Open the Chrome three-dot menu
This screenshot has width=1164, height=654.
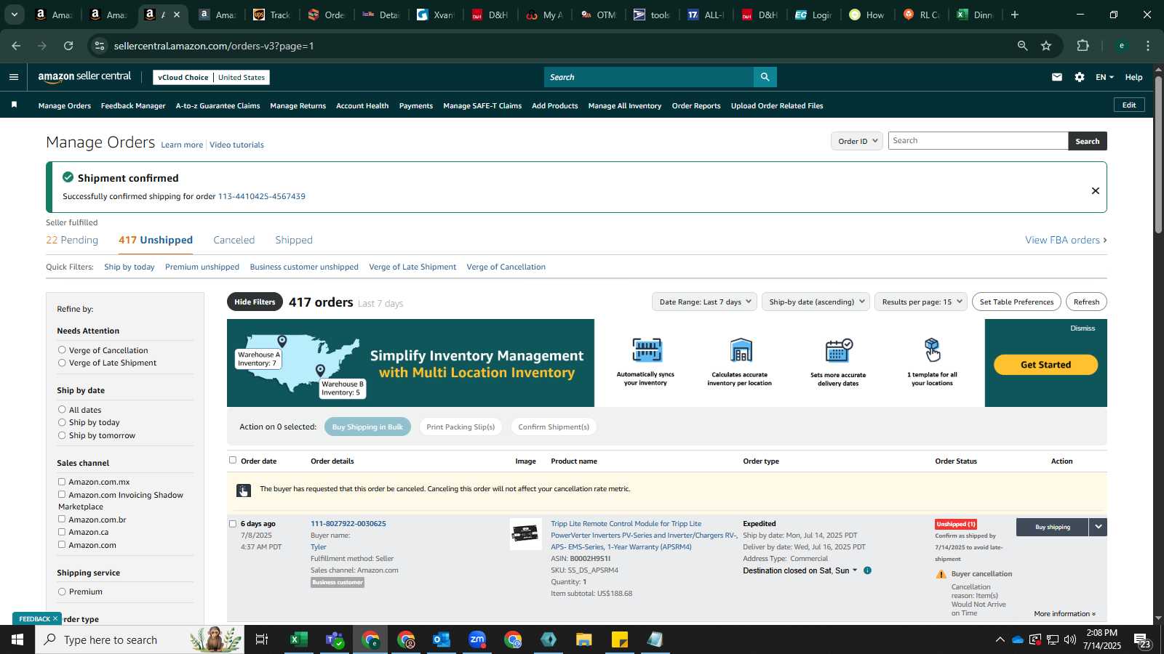pyautogui.click(x=1148, y=46)
